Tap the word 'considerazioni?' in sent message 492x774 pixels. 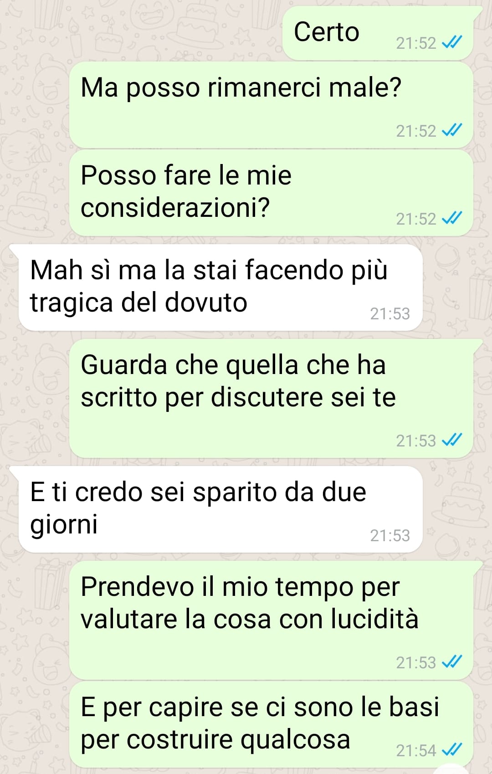[x=175, y=208]
